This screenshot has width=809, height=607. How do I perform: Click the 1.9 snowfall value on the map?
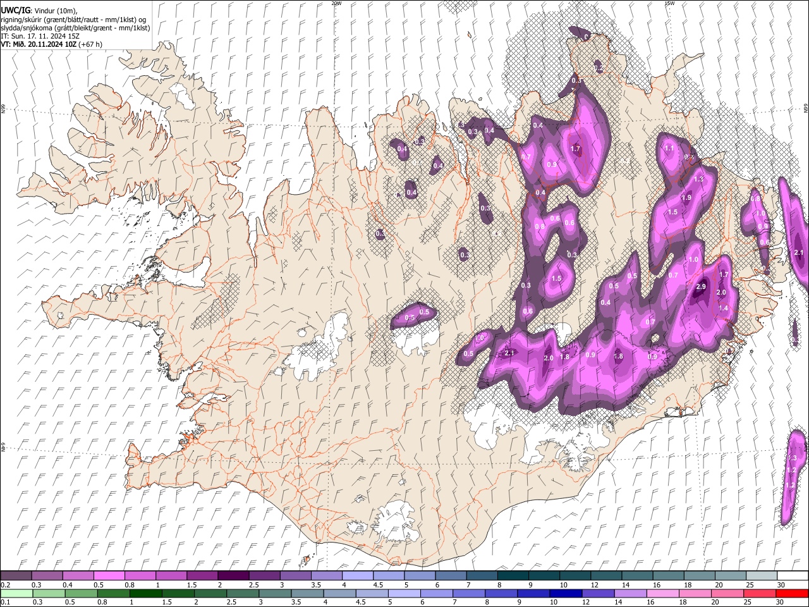pos(686,198)
